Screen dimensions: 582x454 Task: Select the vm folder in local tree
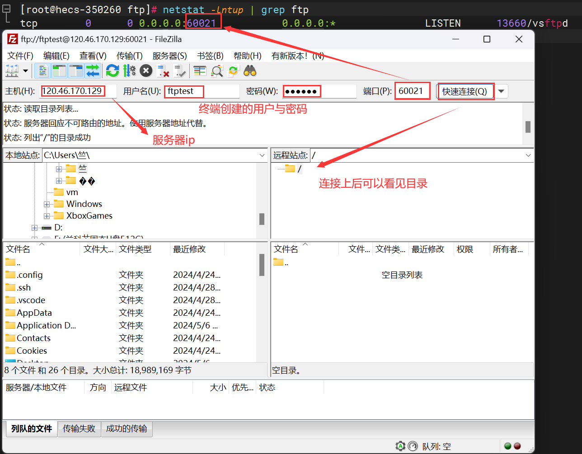tap(72, 192)
